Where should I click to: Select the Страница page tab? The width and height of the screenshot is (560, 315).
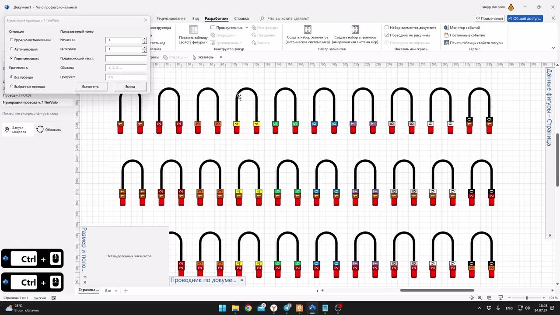click(89, 290)
